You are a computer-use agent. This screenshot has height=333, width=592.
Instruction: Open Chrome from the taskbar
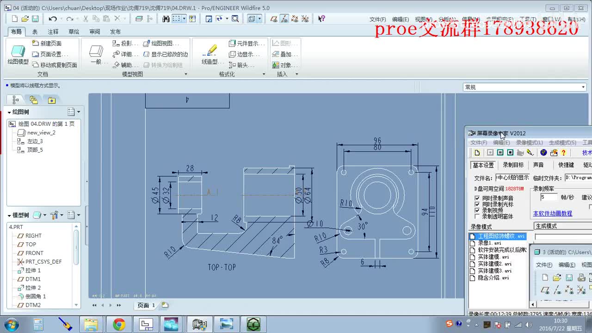[x=119, y=325]
